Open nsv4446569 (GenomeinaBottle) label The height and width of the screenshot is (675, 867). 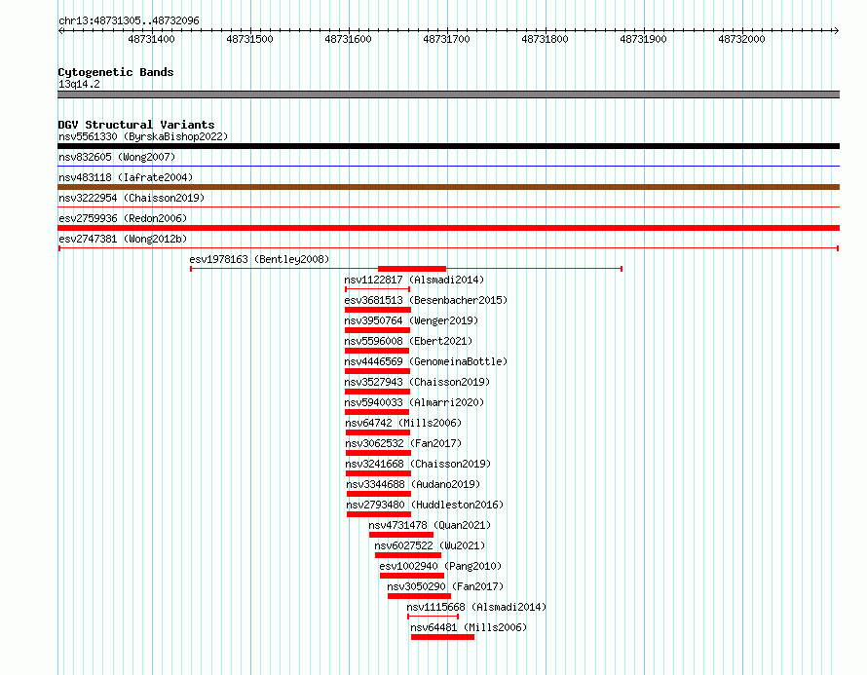[x=426, y=361]
